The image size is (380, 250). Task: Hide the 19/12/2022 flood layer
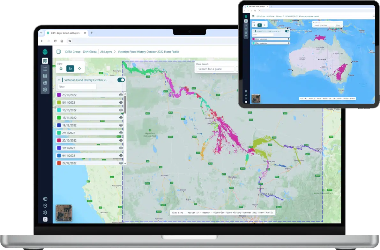[121, 125]
